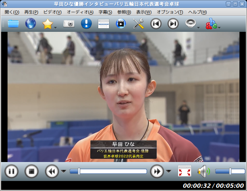Open the 参照(B) menu

tap(124, 12)
